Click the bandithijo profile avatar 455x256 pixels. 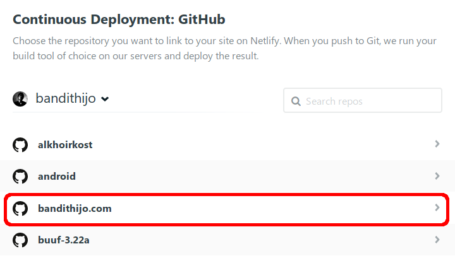20,98
